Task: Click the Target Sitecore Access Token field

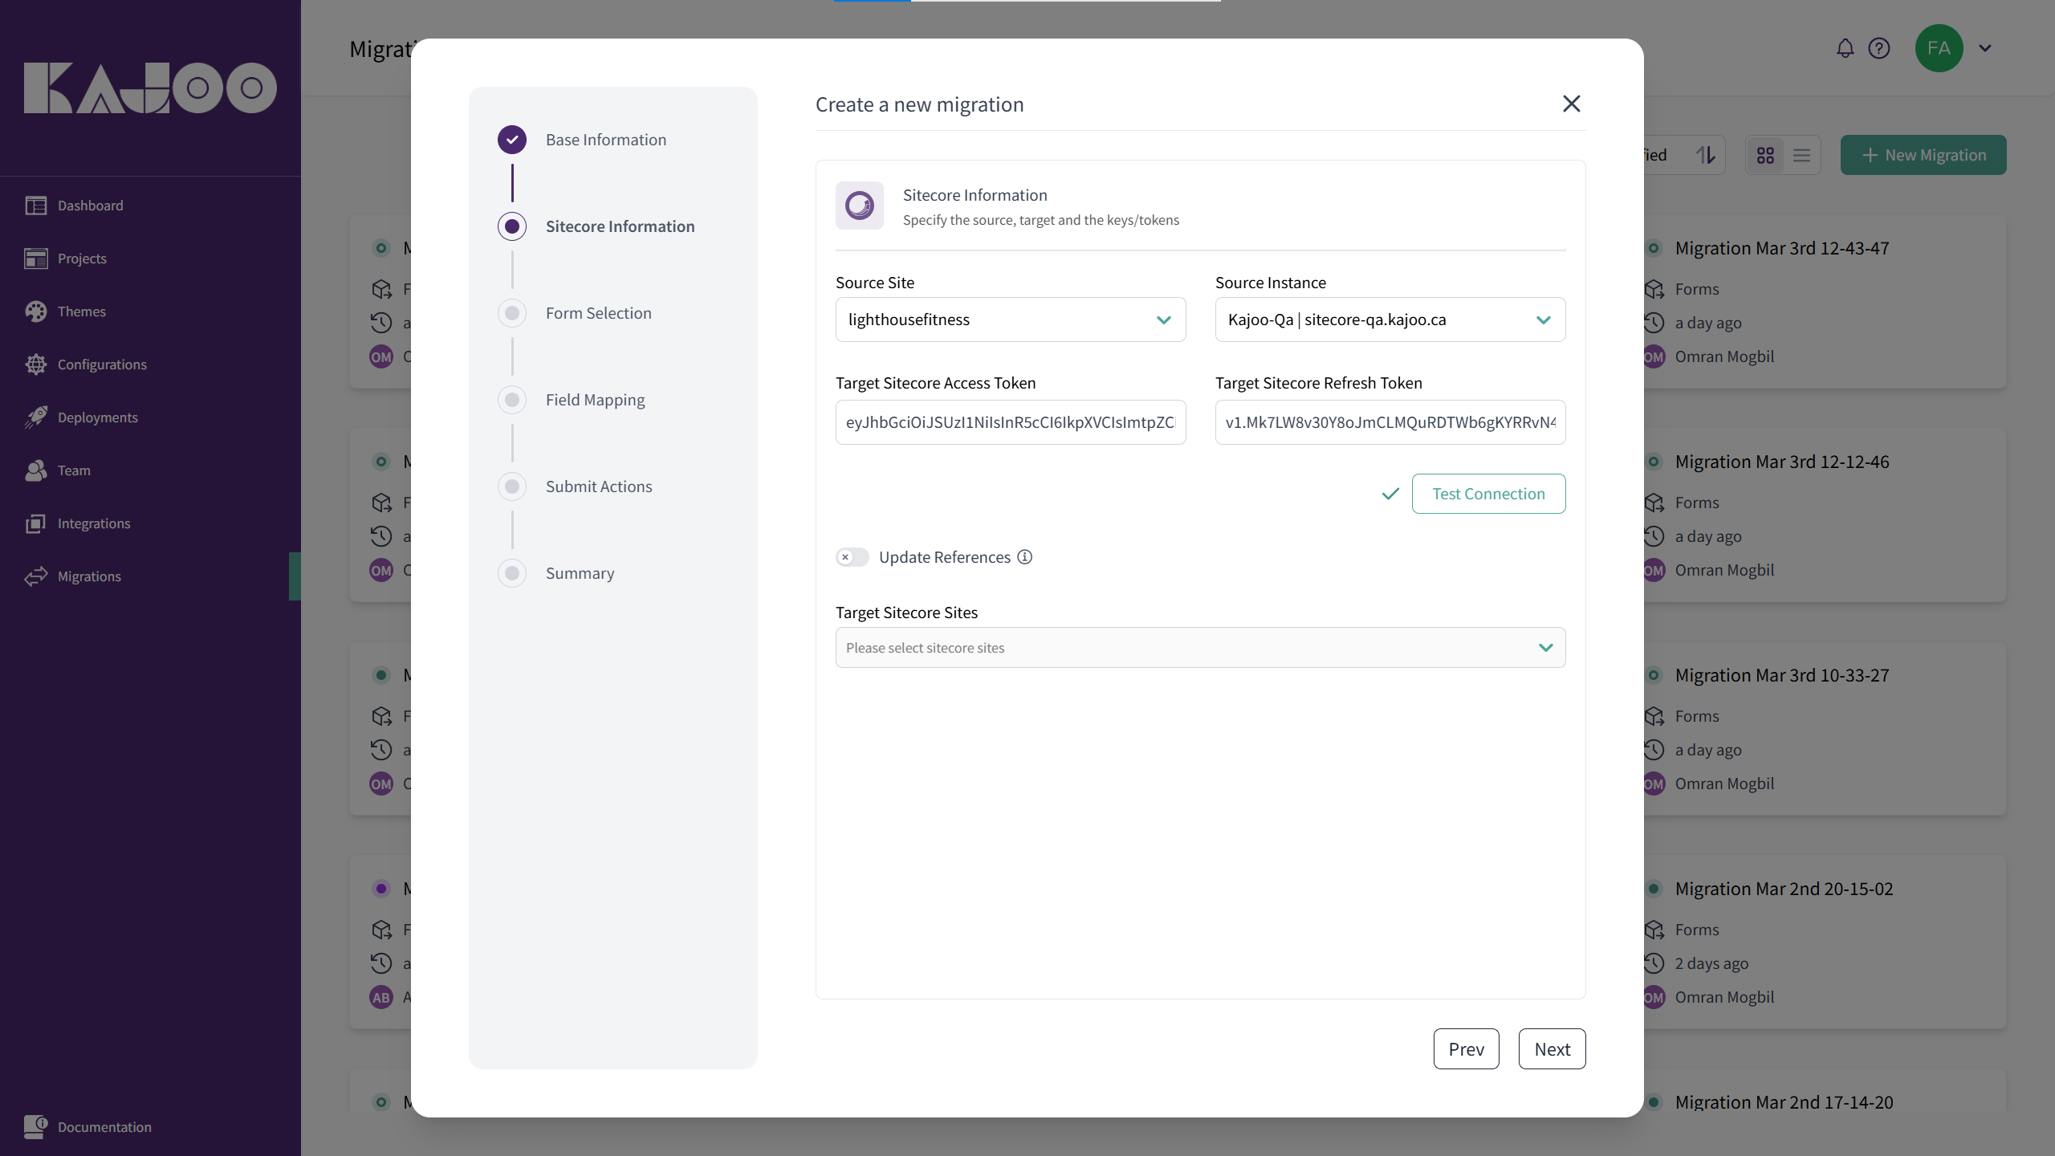Action: tap(1010, 422)
